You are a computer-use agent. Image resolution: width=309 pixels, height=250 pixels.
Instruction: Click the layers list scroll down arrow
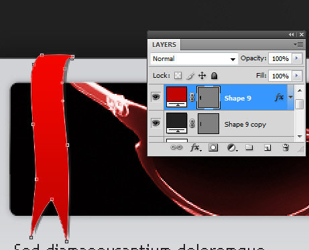(x=300, y=136)
